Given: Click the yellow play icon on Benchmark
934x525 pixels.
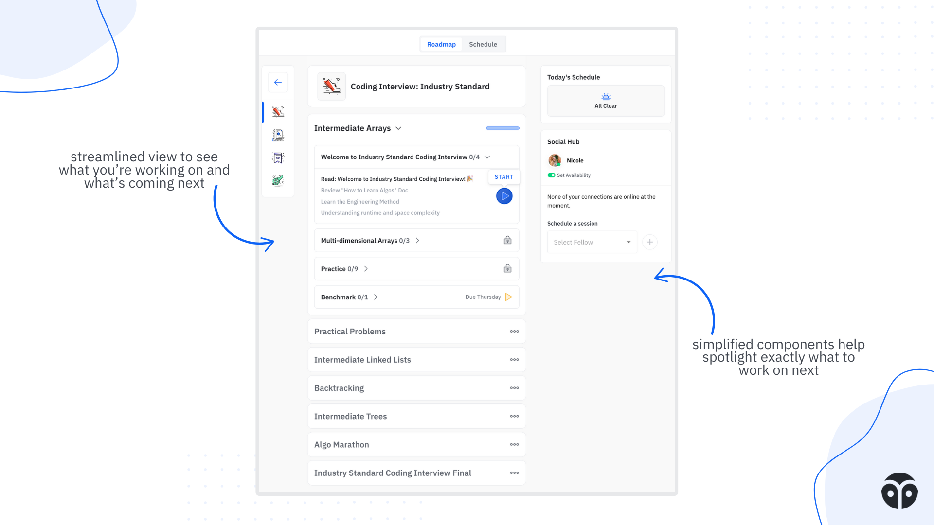Looking at the screenshot, I should [x=508, y=297].
